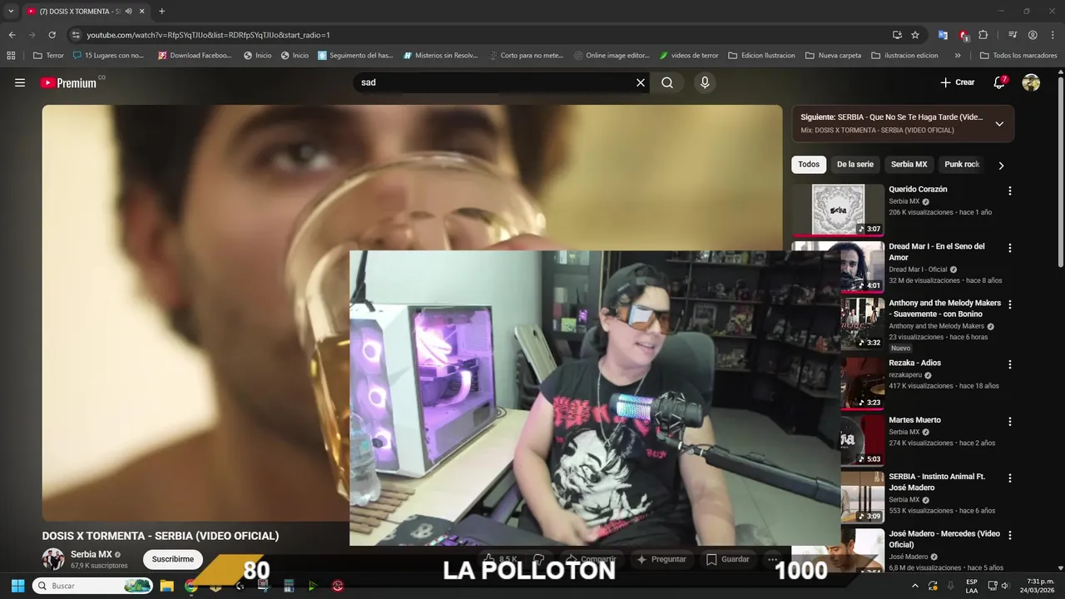Open the account avatar menu
This screenshot has height=599, width=1065.
(1031, 82)
